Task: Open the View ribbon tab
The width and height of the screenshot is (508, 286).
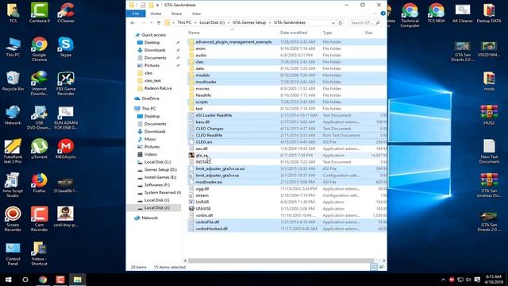Action: pyautogui.click(x=196, y=14)
